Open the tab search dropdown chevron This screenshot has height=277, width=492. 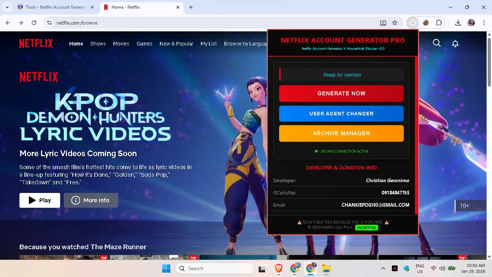coord(7,7)
